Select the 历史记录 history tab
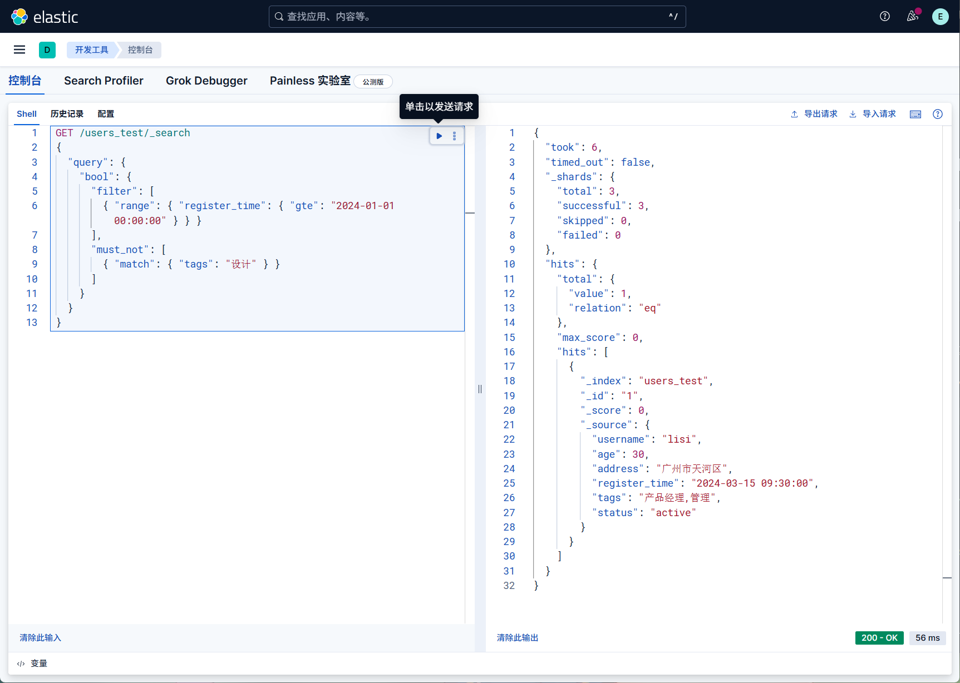The height and width of the screenshot is (683, 960). click(x=67, y=114)
